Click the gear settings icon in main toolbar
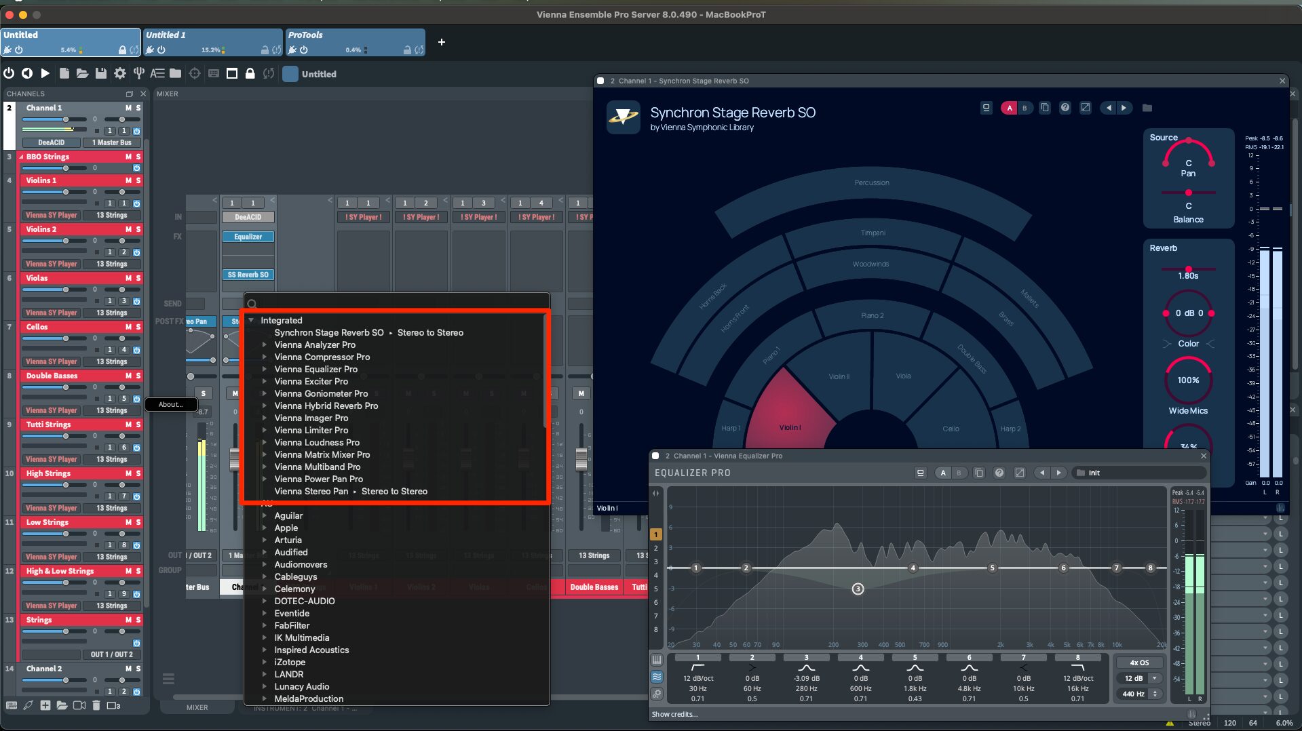 (x=120, y=74)
